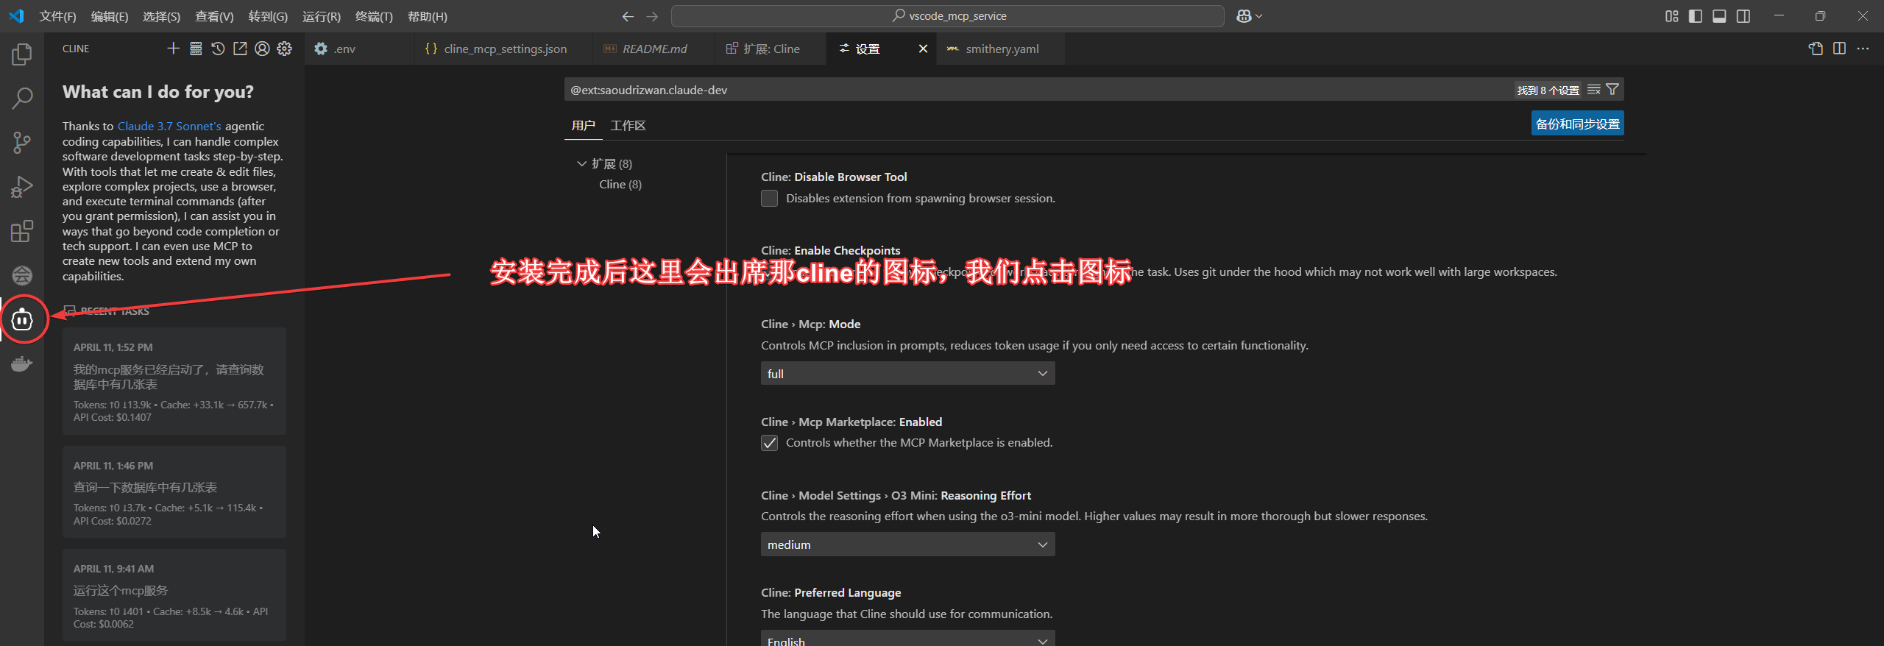This screenshot has height=646, width=1884.
Task: Open Cline in editor popout icon
Action: click(x=240, y=49)
